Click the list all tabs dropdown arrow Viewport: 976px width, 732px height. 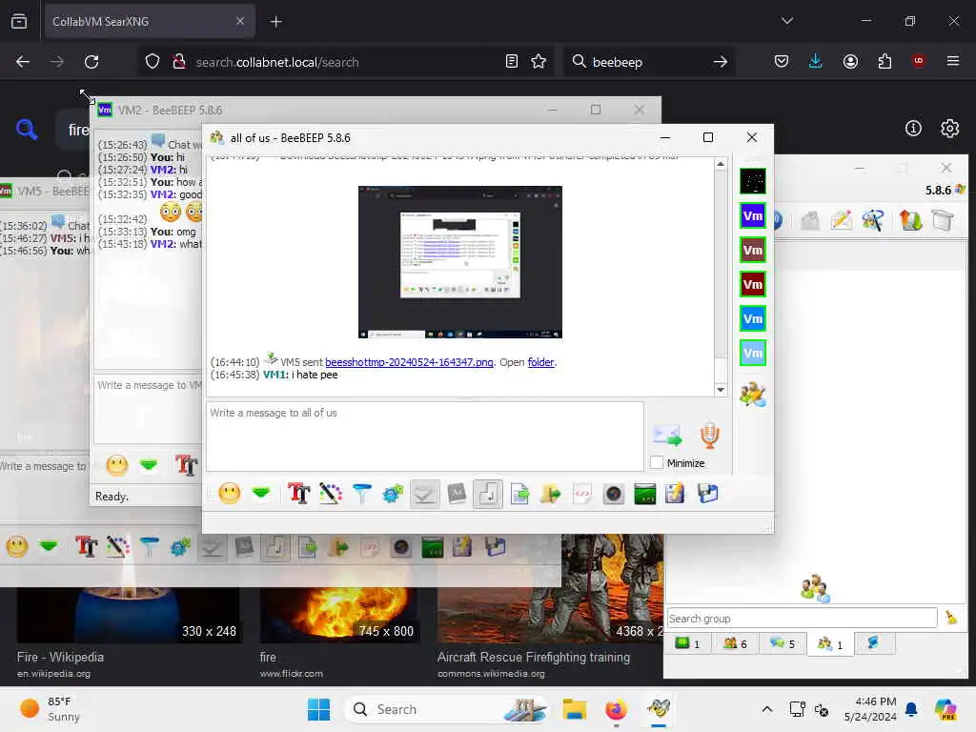pos(786,21)
